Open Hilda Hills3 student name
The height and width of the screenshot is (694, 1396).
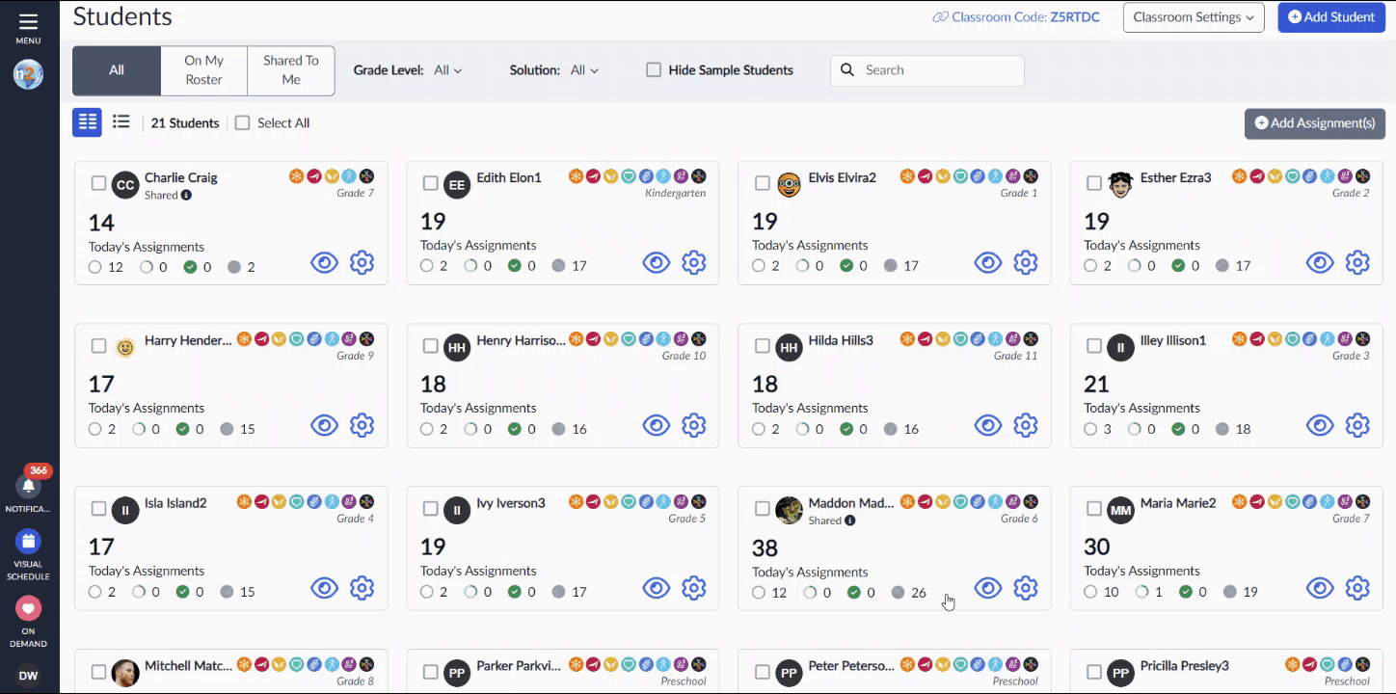click(841, 340)
